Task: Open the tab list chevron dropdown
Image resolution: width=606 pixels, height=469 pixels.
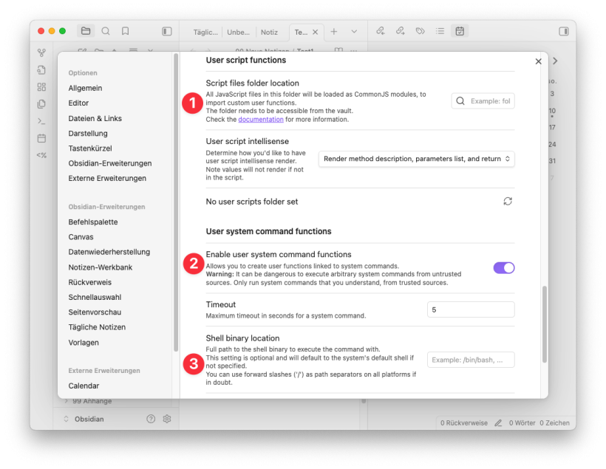Action: 354,32
